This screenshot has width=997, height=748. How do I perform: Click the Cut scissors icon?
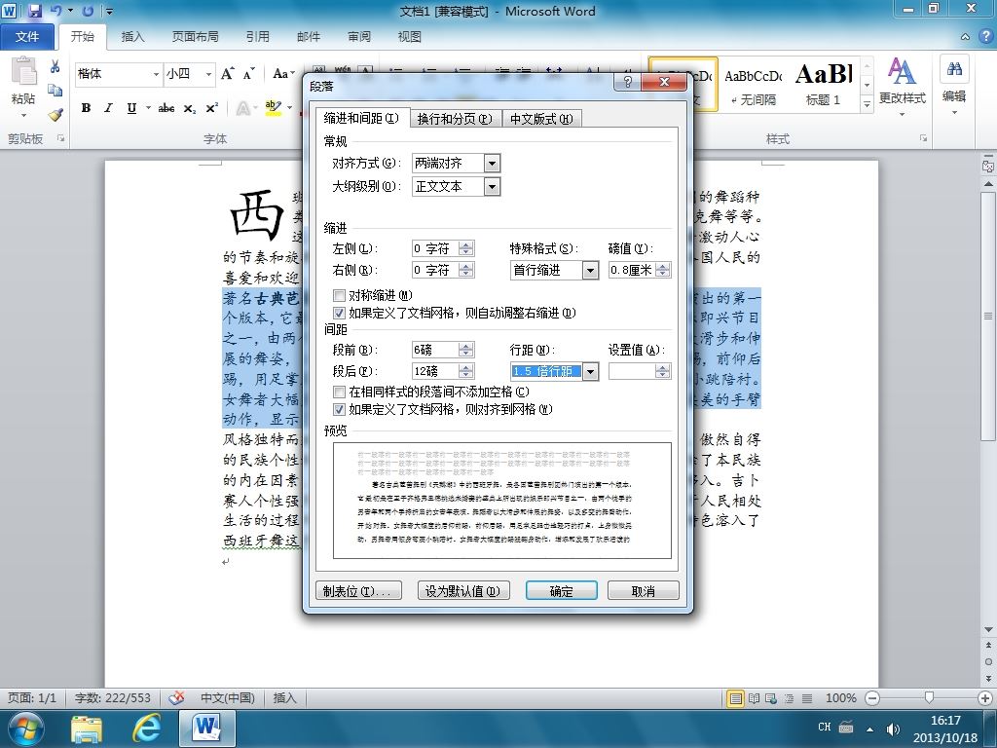55,66
